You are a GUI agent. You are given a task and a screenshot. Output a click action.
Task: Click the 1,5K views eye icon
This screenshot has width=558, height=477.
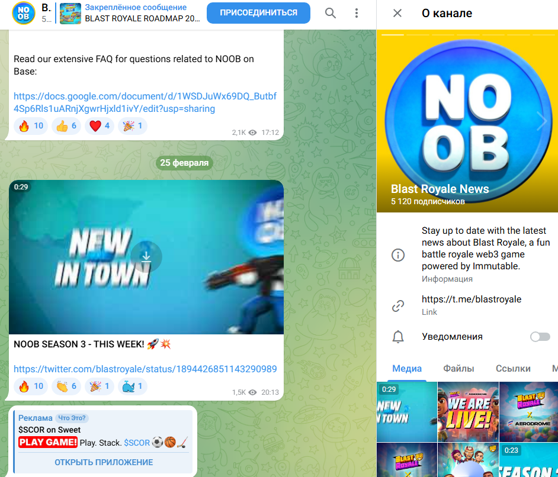pos(252,392)
